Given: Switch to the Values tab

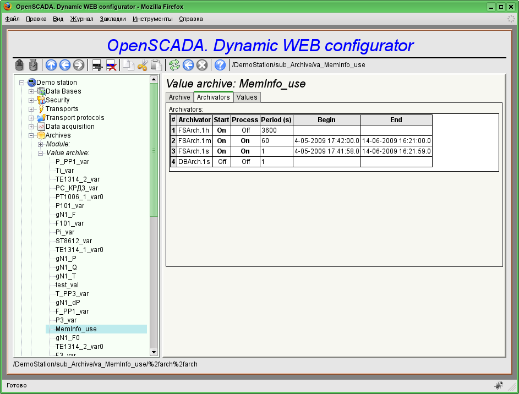Looking at the screenshot, I should (x=247, y=97).
